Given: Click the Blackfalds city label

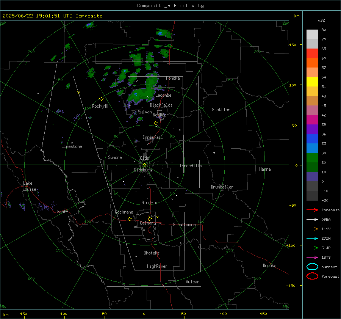Looking at the screenshot, I should [x=161, y=105].
